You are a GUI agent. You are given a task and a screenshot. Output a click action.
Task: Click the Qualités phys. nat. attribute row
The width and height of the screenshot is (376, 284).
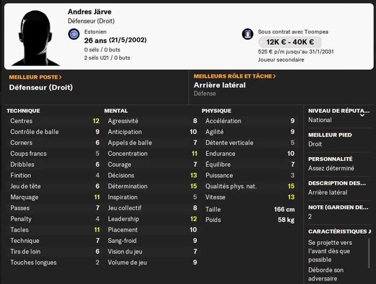249,186
